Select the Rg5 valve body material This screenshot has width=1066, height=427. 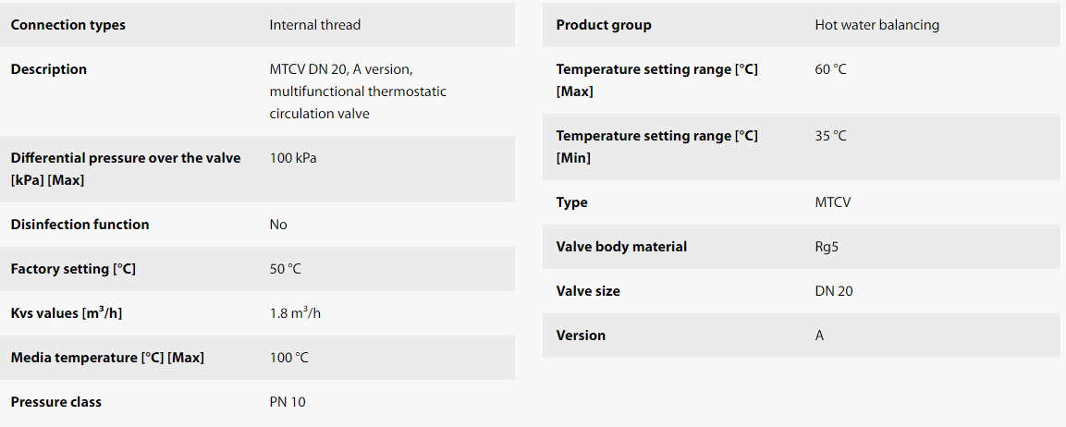(827, 247)
